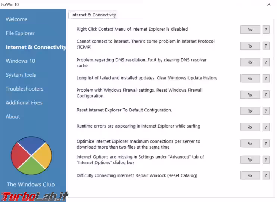
Task: Click 'Problem with Windows Firewall settings' text
Action: point(139,93)
